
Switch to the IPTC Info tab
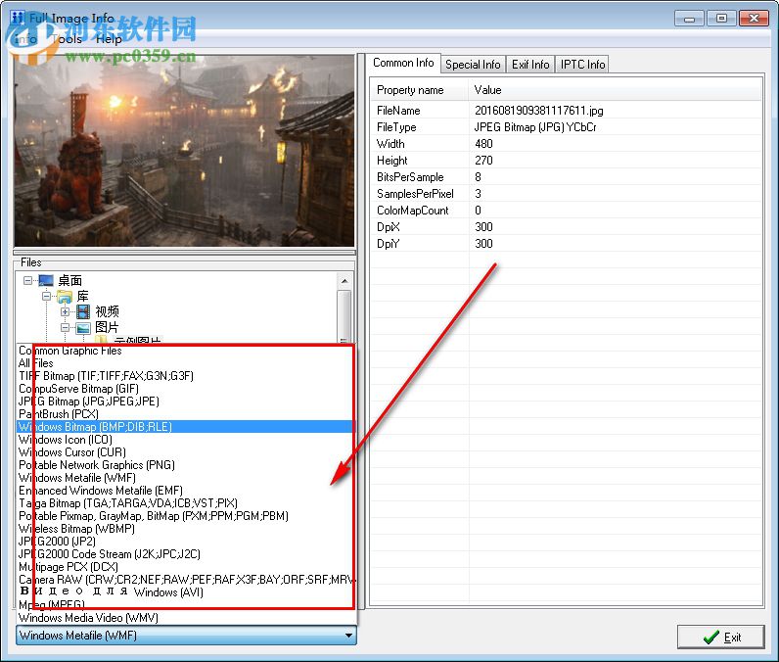click(x=582, y=65)
